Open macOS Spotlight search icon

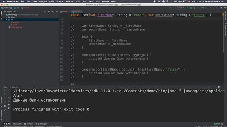click(x=159, y=1)
